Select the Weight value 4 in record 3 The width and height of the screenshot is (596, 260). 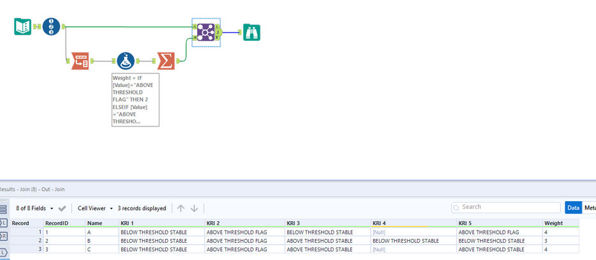click(x=561, y=249)
